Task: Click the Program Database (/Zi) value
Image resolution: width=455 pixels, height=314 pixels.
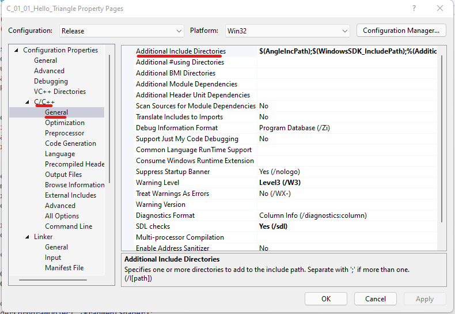Action: point(294,128)
